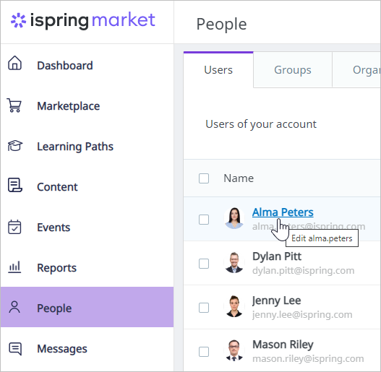The width and height of the screenshot is (381, 372).
Task: Click the Dashboard home icon
Action: coord(15,63)
